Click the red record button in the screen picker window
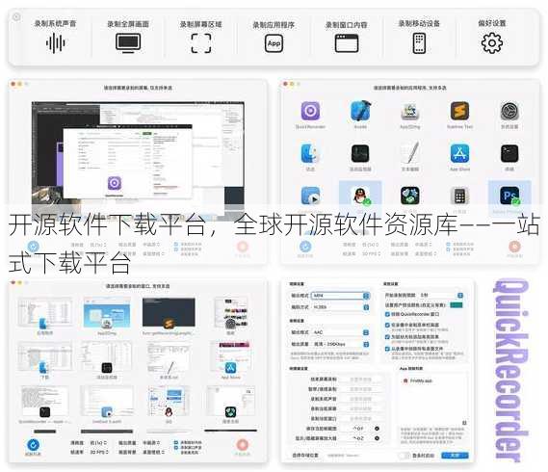Viewport: 548px width, 472px height. click(x=242, y=247)
